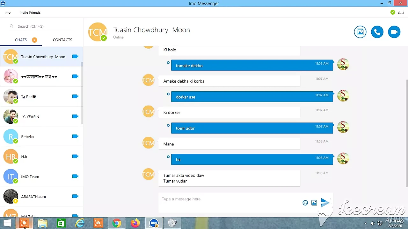Attach an image using the message box icon
The image size is (408, 229).
tap(314, 203)
